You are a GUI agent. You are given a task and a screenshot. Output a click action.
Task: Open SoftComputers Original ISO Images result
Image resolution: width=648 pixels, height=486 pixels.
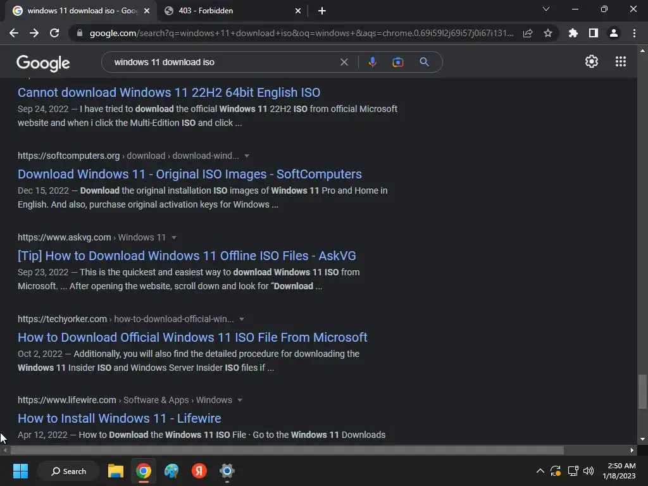tap(190, 174)
